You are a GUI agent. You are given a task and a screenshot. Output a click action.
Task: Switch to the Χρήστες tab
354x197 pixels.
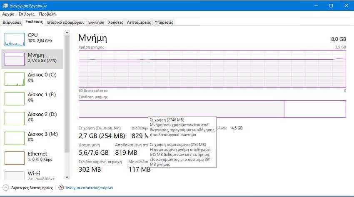tap(116, 22)
